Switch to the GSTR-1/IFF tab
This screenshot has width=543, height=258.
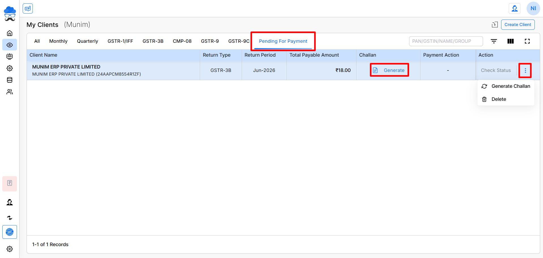(x=120, y=41)
